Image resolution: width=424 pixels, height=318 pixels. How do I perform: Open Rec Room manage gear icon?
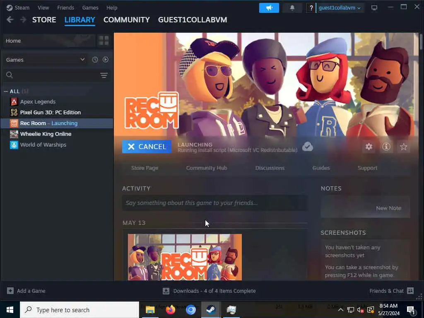(369, 147)
